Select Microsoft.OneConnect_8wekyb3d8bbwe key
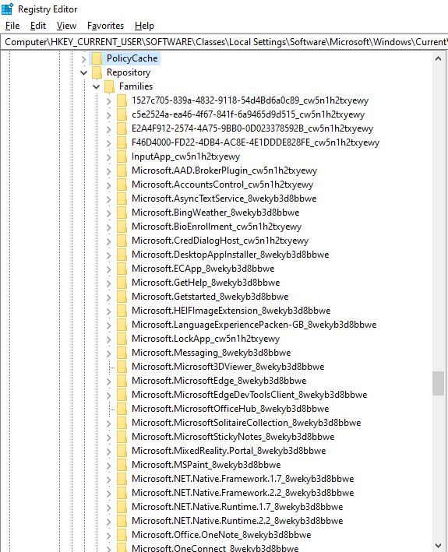Screen dimensions: 448x552 (x=215, y=548)
